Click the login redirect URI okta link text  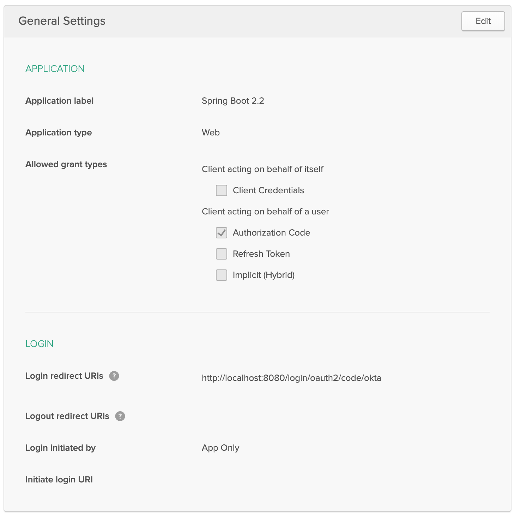pos(291,378)
